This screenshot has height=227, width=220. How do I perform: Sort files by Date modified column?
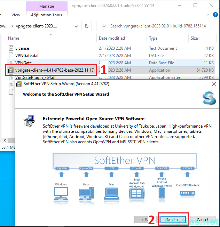112,38
